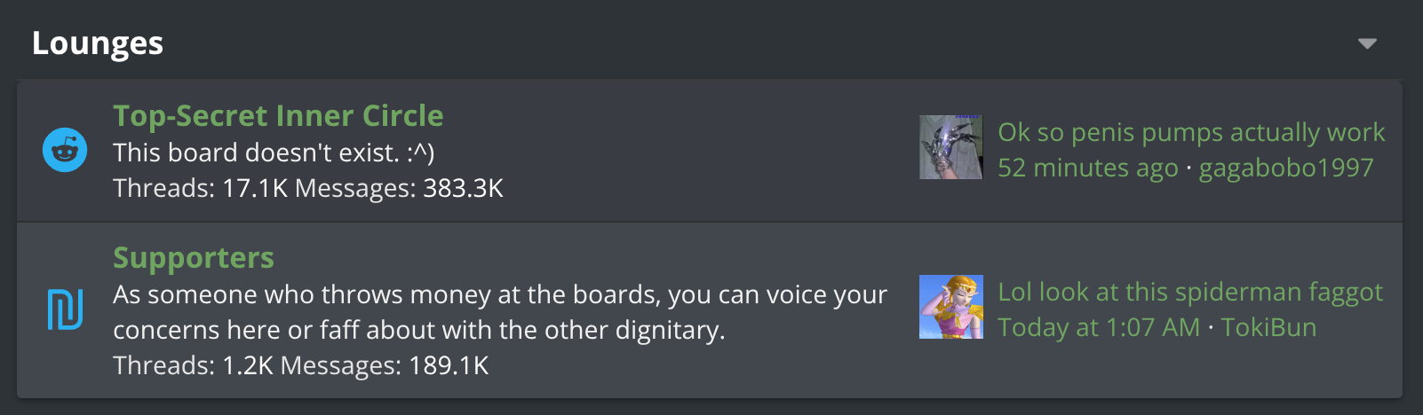Click the '52 minutes ago' timestamp
This screenshot has height=415, width=1423.
pos(1087,168)
